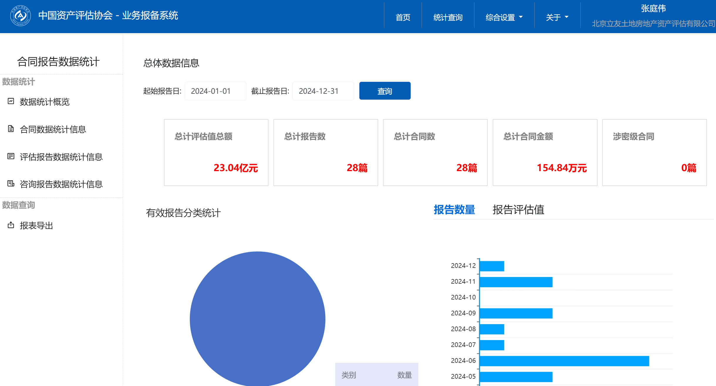
Task: Click the 数据统计概览 chart icon
Action: coord(11,101)
